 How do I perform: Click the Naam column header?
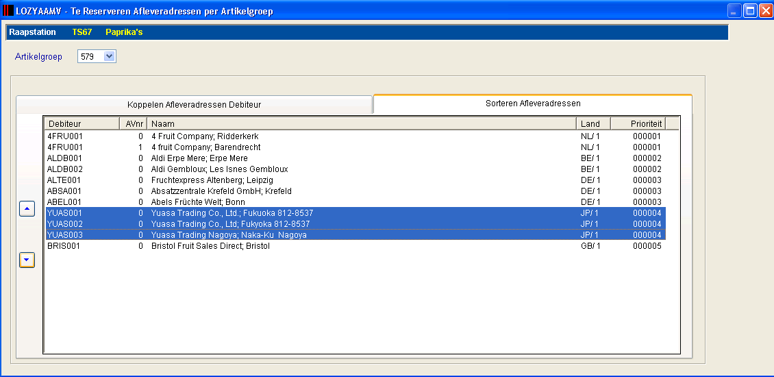coord(362,123)
